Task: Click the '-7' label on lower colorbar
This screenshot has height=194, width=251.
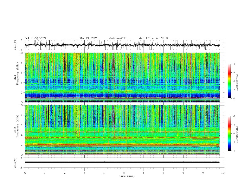Action: tap(234, 151)
